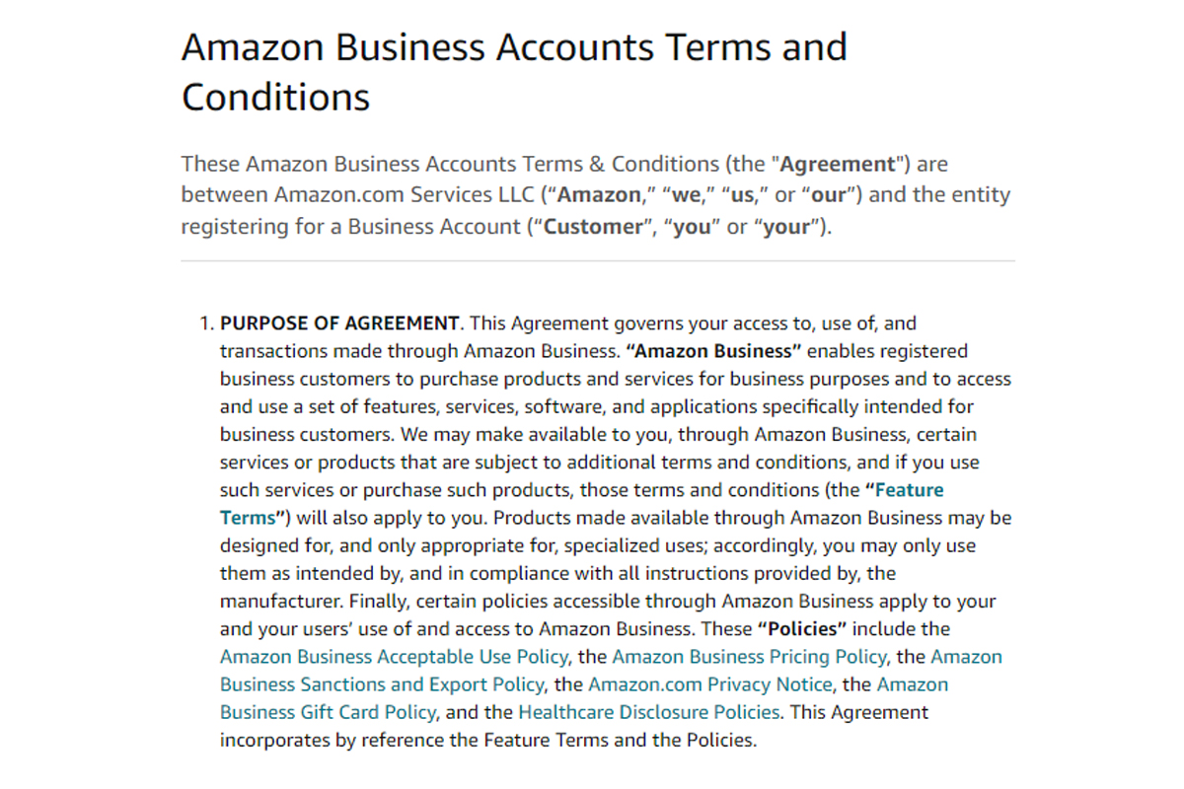Image resolution: width=1184 pixels, height=789 pixels.
Task: Click the list number 1 marker
Action: coord(205,323)
